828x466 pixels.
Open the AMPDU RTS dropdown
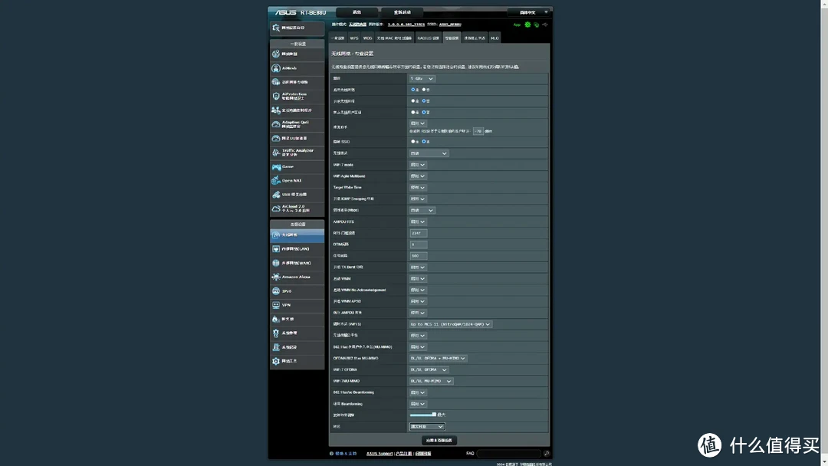coord(418,222)
